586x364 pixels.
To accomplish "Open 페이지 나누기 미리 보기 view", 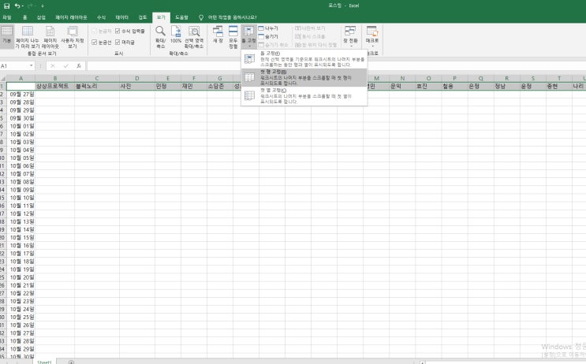I will click(x=27, y=36).
